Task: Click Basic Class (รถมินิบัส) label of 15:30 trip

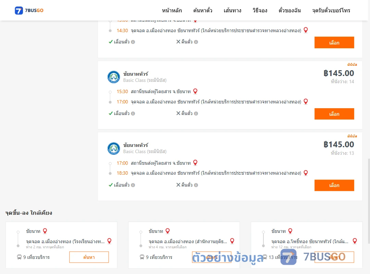Action: coord(145,80)
